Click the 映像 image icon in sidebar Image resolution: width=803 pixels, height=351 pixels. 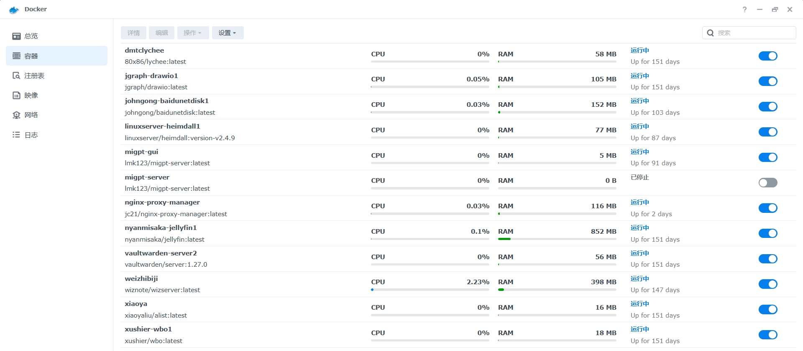click(16, 95)
